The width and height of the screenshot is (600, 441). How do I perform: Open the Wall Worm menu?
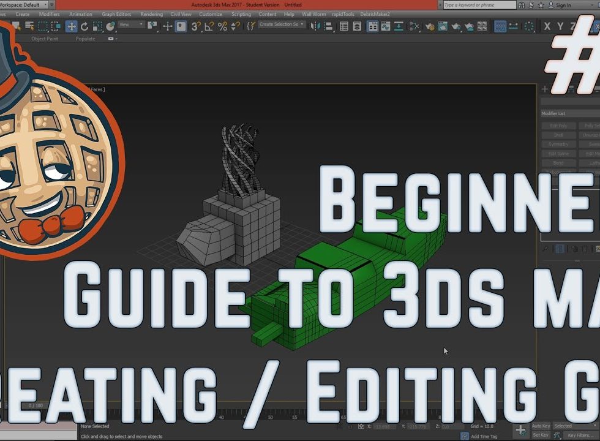313,14
